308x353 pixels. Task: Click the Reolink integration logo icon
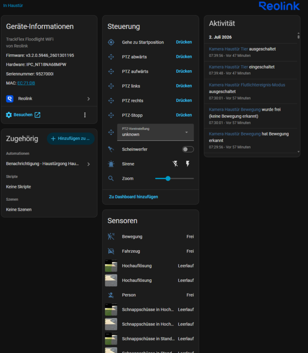pyautogui.click(x=10, y=98)
